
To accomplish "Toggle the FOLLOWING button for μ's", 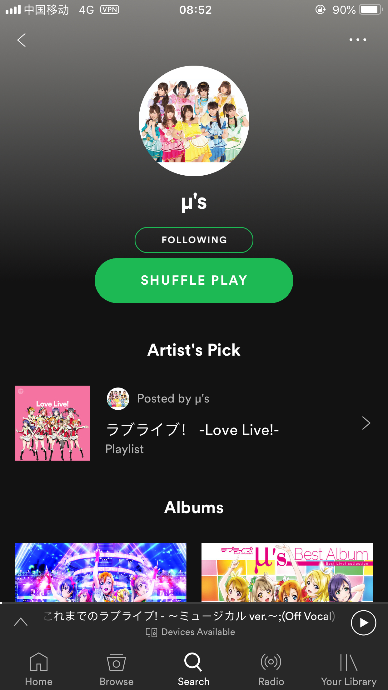I will 194,240.
